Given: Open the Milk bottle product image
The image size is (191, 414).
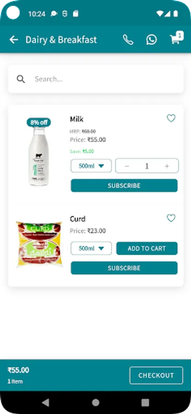Looking at the screenshot, I should click(x=39, y=156).
